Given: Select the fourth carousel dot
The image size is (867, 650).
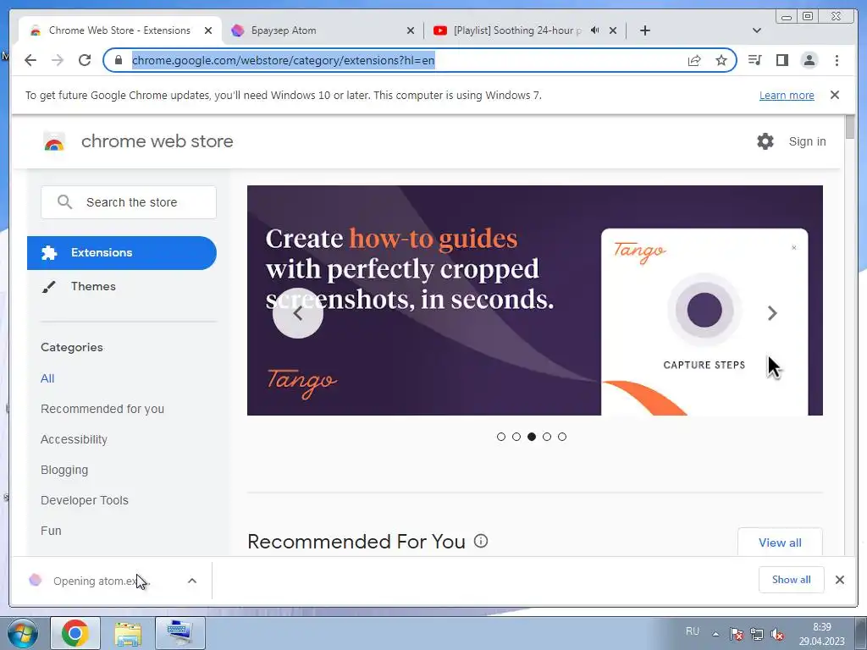Looking at the screenshot, I should [x=547, y=437].
